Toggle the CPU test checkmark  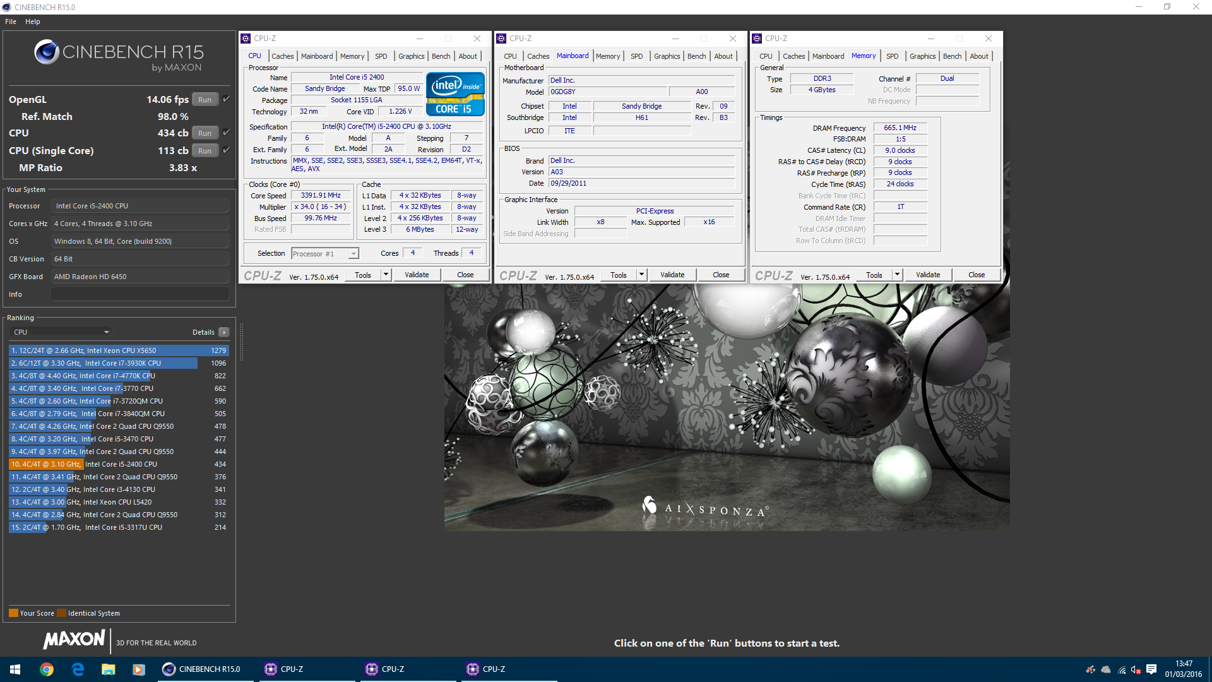[226, 133]
